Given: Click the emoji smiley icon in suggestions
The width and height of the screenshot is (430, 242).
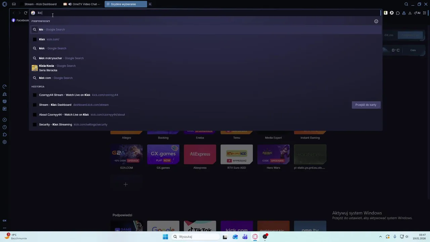Looking at the screenshot, I should pyautogui.click(x=376, y=21).
